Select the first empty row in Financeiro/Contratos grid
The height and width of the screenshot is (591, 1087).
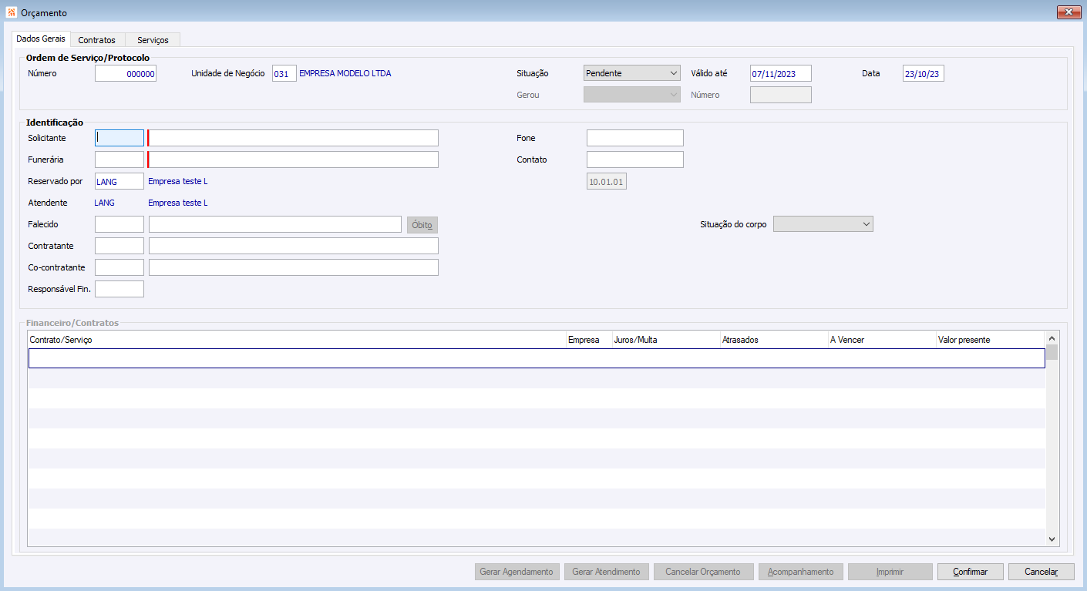[537, 358]
